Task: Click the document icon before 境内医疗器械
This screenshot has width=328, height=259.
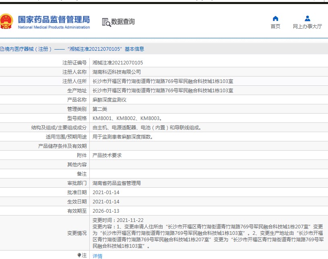Action: coord(2,49)
